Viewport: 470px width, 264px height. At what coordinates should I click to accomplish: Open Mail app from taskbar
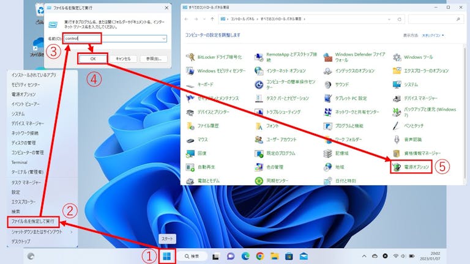(304, 256)
